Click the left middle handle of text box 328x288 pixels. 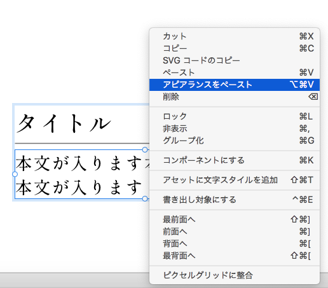pyautogui.click(x=15, y=174)
